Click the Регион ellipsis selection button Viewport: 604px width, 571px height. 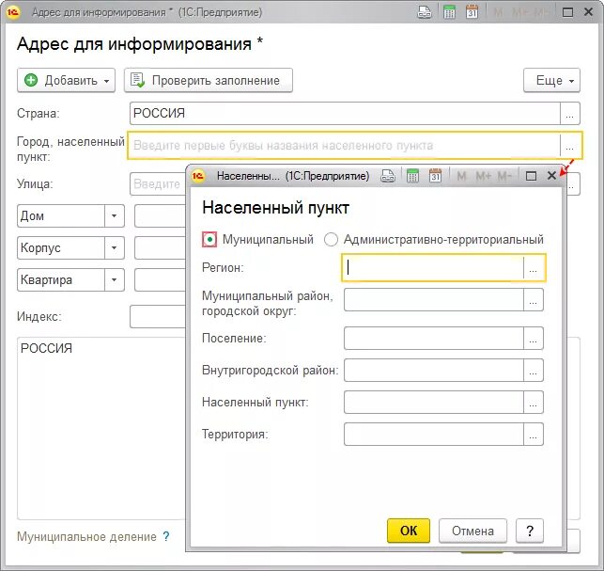534,267
